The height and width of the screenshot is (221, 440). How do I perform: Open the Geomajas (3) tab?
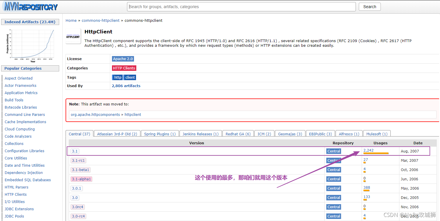click(290, 134)
